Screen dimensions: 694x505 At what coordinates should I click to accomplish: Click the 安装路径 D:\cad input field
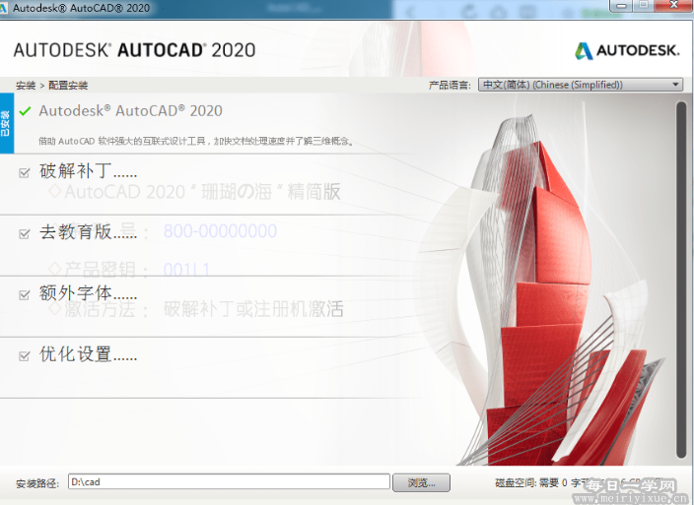coord(229,481)
